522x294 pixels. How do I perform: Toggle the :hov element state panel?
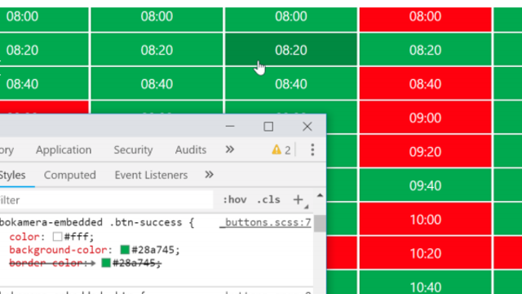(x=235, y=199)
